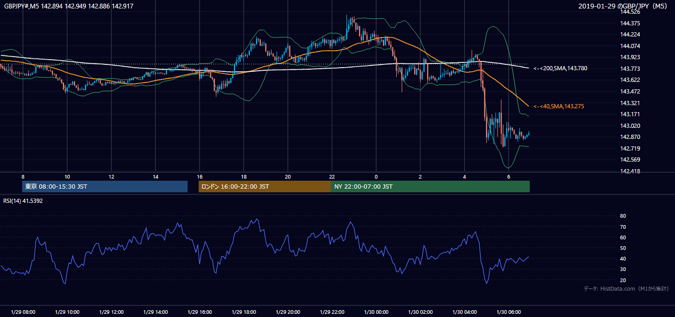Click the Tokyo 08:00-15:30 JST session bar
This screenshot has height=317, width=675.
click(x=105, y=187)
